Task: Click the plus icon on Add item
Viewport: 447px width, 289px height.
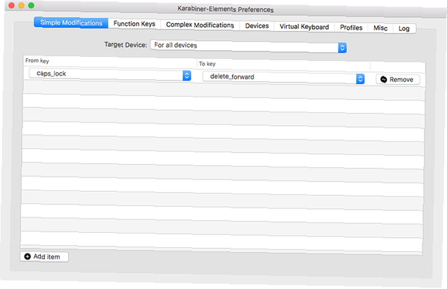Action: click(x=27, y=256)
